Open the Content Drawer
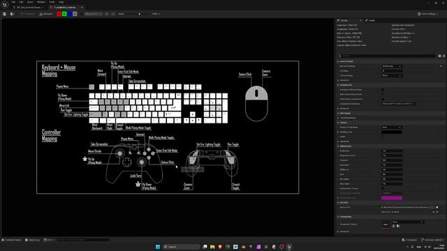 pyautogui.click(x=12, y=240)
